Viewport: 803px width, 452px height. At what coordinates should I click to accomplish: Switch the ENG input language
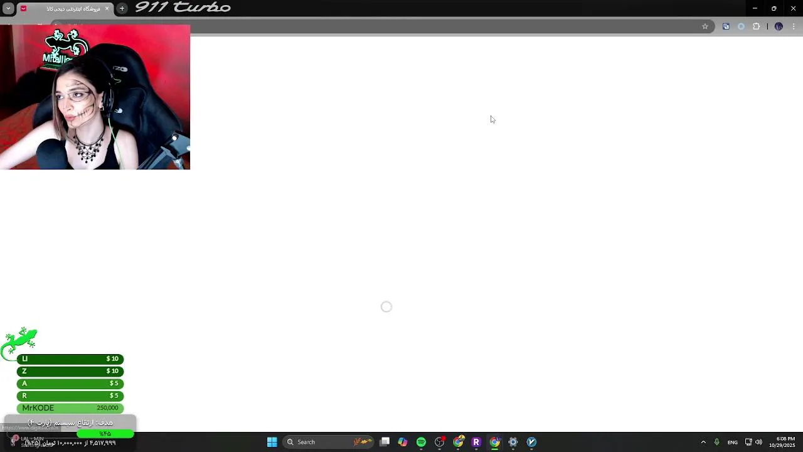pos(732,442)
